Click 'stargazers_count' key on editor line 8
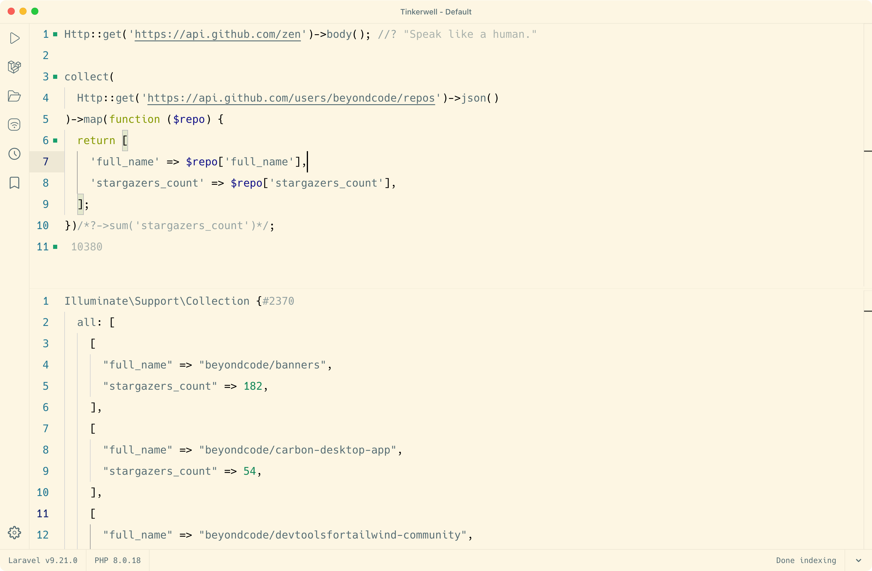This screenshot has width=872, height=571. click(x=147, y=183)
